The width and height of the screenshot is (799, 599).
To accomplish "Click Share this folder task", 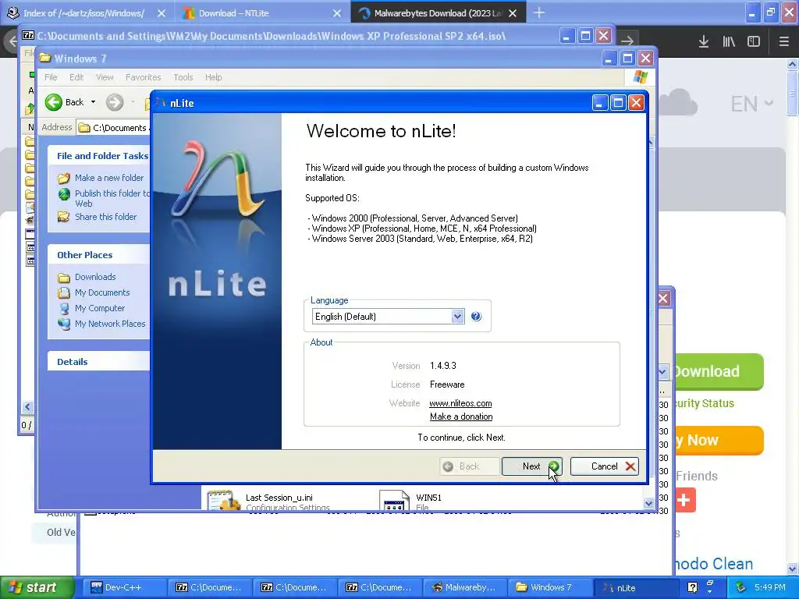I will point(105,217).
